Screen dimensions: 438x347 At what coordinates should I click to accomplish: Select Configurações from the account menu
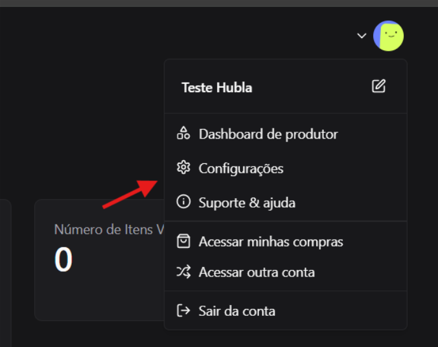[x=241, y=168]
